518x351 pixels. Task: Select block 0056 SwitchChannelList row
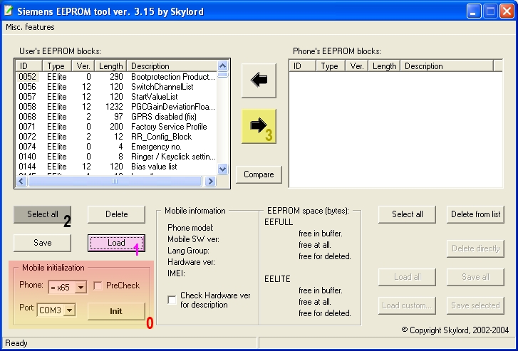click(x=117, y=87)
